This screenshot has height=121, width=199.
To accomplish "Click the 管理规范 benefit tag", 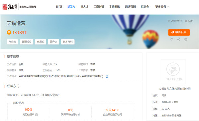I will (27, 42).
